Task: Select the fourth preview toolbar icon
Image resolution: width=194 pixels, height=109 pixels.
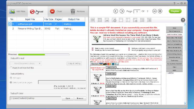Action: (x=114, y=20)
